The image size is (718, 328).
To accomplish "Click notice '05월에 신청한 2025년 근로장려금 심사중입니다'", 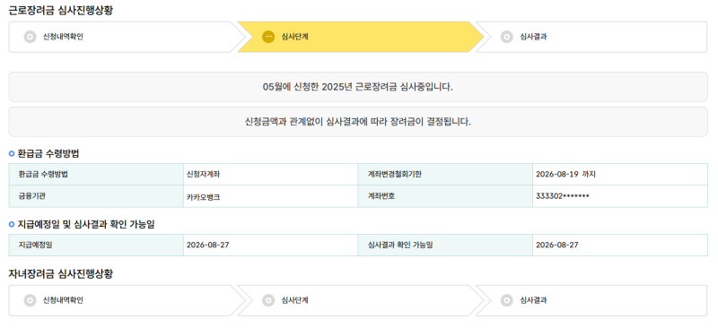I will point(358,87).
